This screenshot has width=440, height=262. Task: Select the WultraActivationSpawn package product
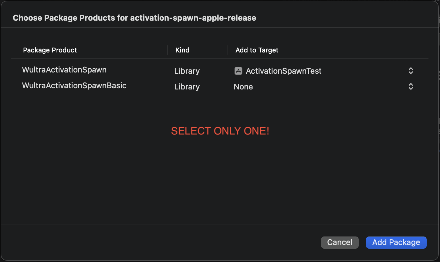64,70
